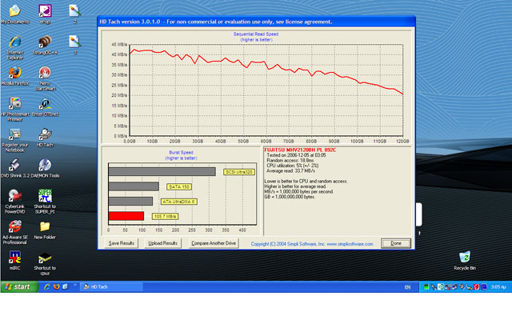This screenshot has height=320, width=512.
Task: Click Firefox quick launch icon
Action: click(56, 286)
